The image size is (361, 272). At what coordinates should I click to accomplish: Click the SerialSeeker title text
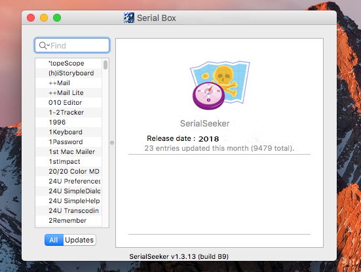point(204,123)
